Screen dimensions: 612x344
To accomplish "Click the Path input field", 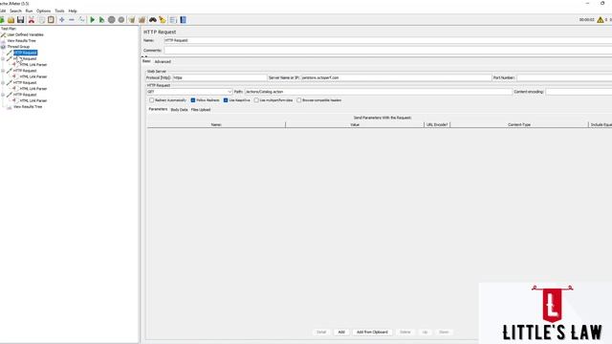I will point(379,92).
